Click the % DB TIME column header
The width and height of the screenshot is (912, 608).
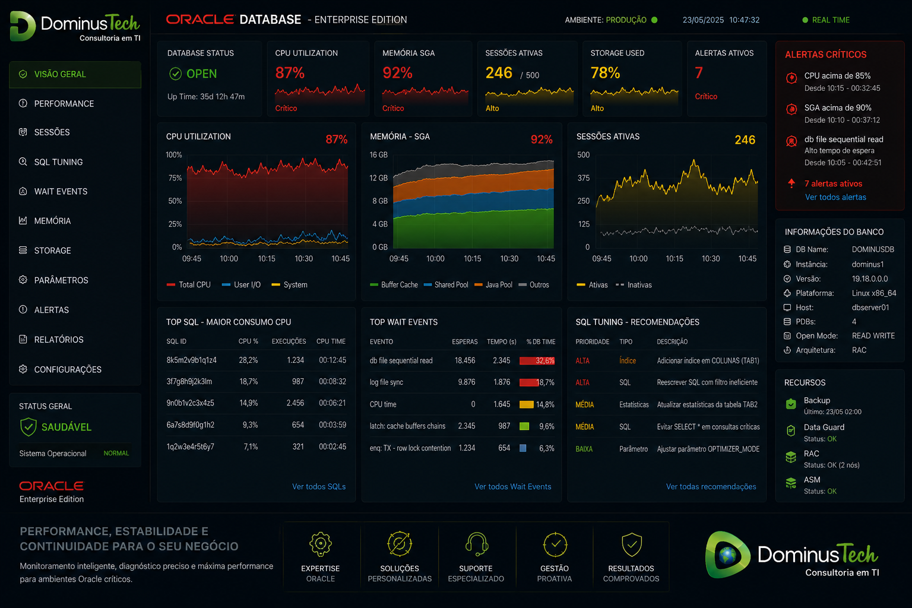tap(541, 341)
